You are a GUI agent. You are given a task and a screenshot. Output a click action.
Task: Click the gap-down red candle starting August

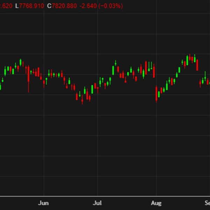pos(156,93)
